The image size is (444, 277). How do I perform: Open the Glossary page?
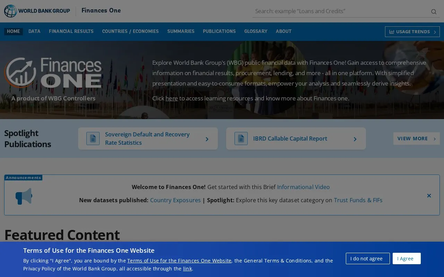[x=256, y=32]
